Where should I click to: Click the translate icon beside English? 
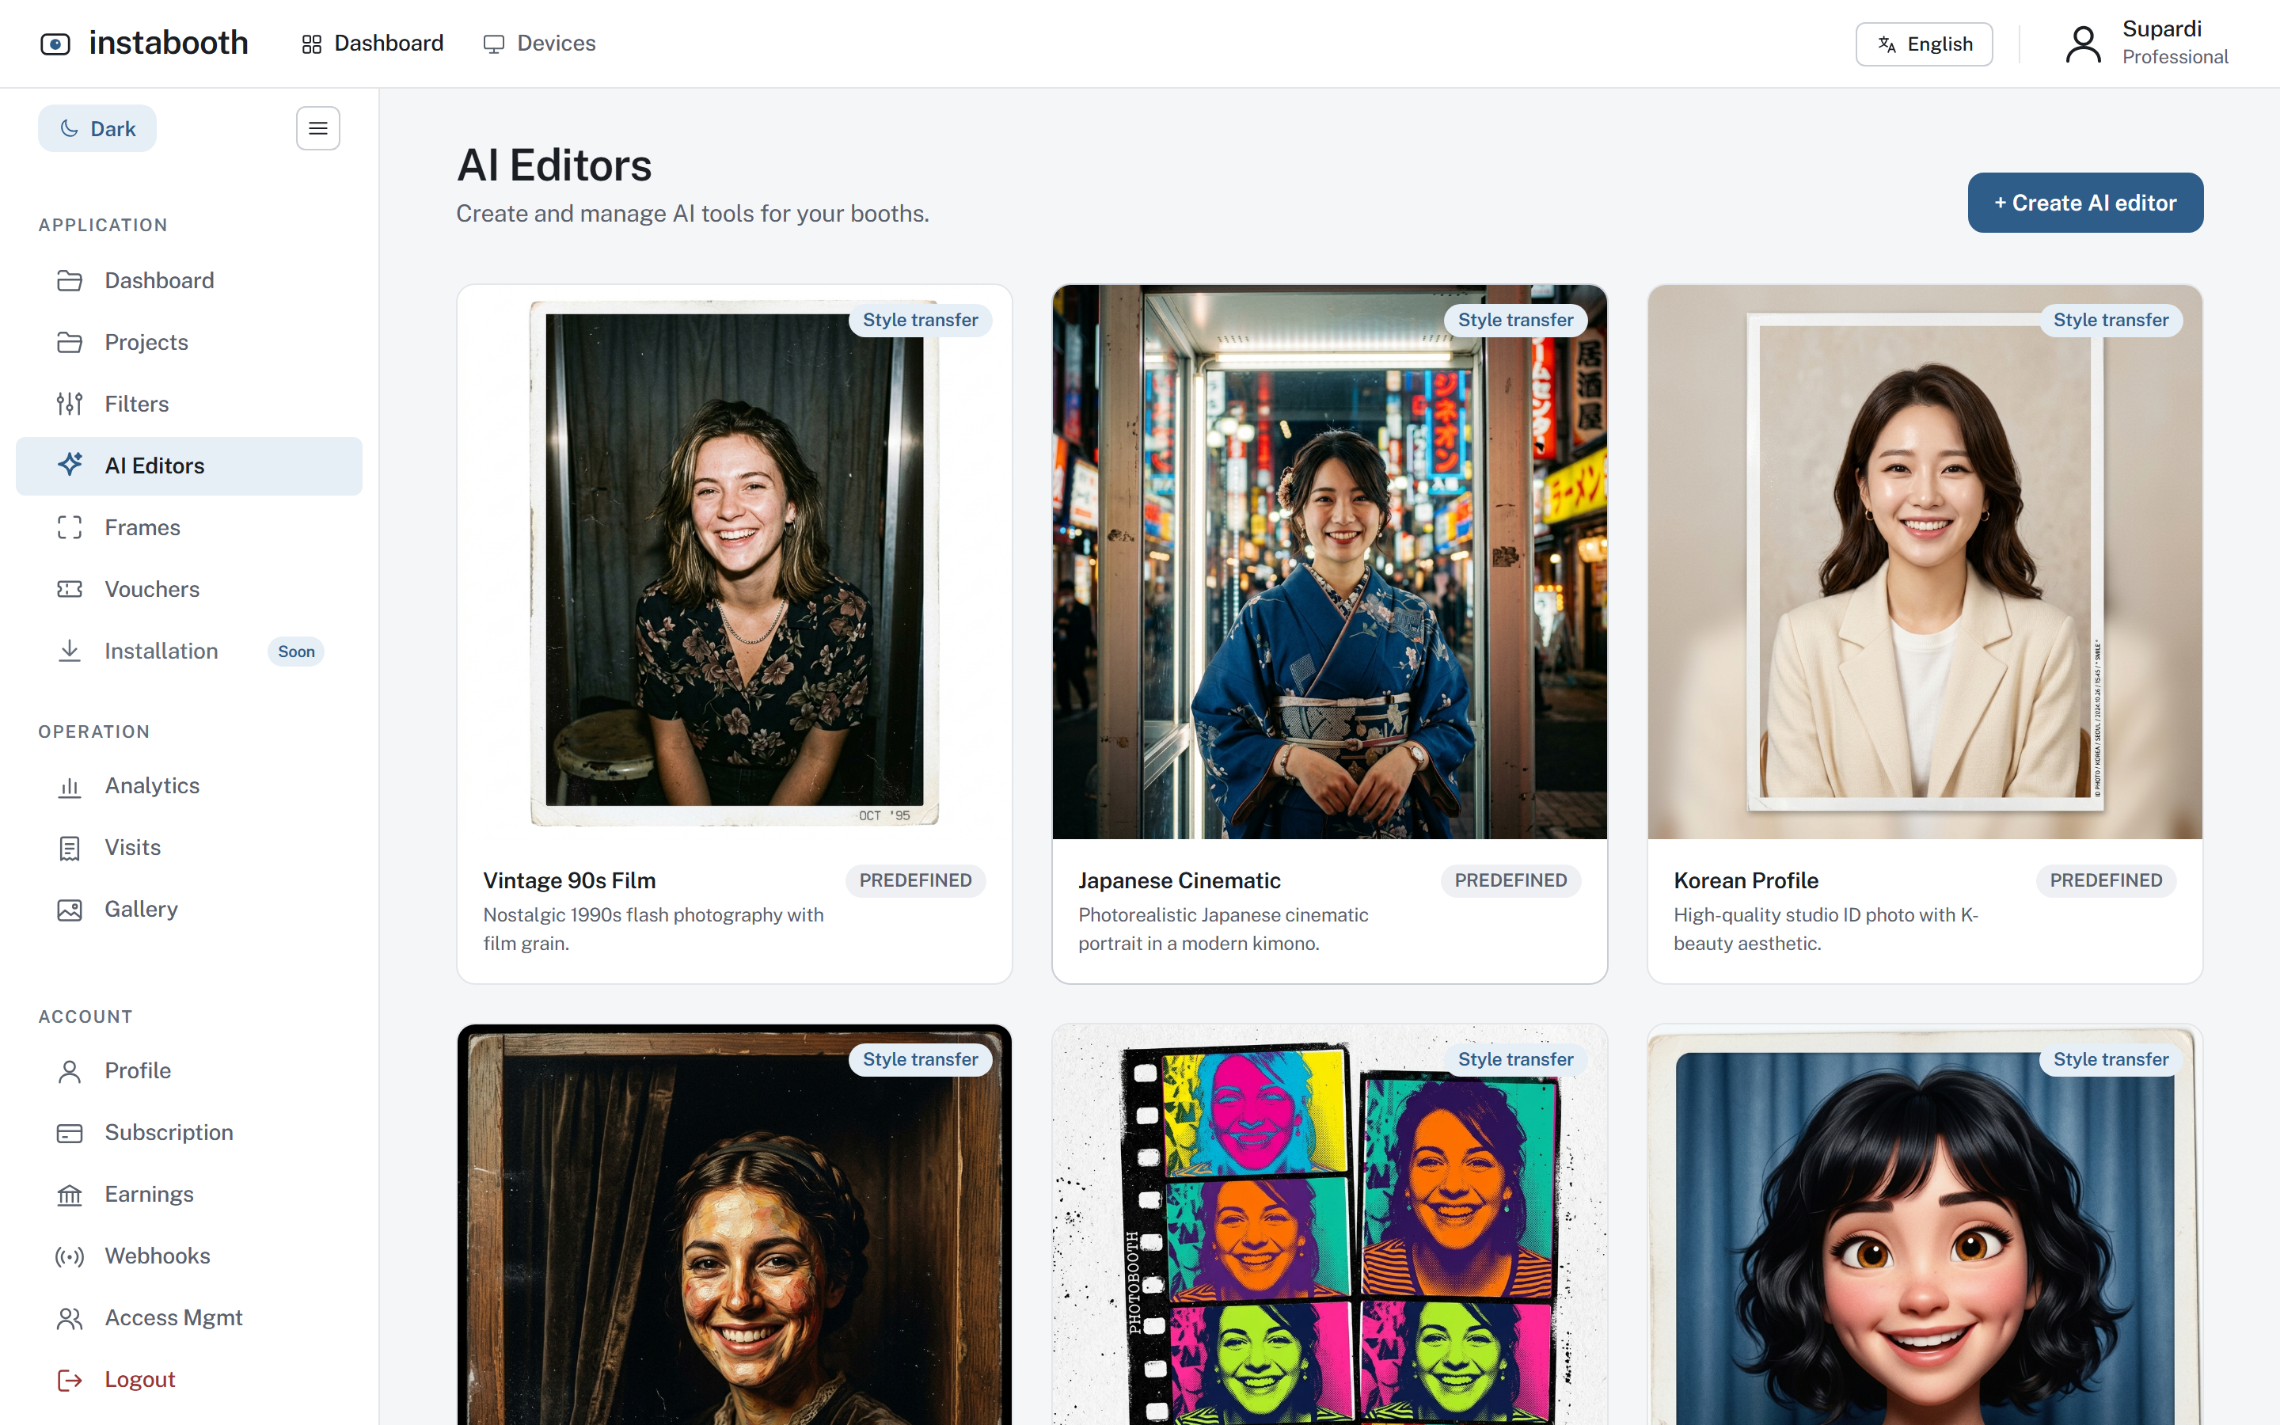tap(1887, 44)
